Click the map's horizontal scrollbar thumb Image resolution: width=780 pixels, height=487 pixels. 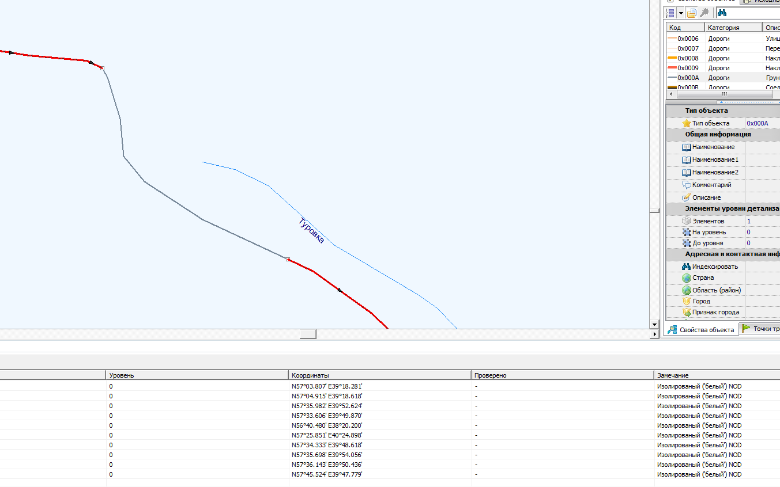308,334
